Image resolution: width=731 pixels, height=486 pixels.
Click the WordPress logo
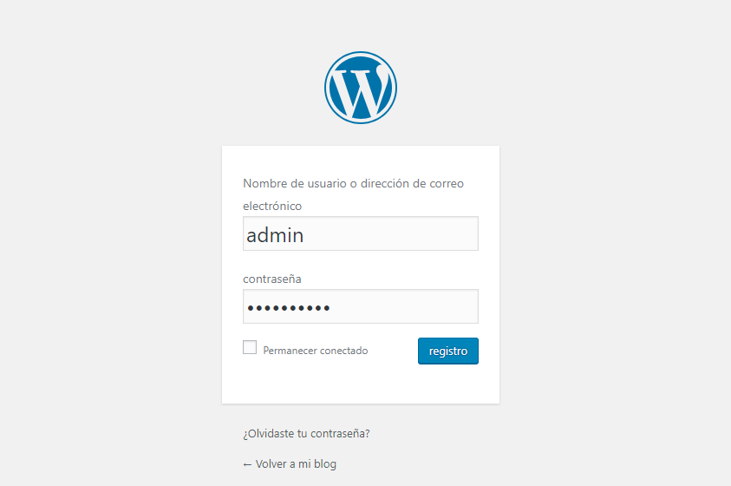click(361, 88)
